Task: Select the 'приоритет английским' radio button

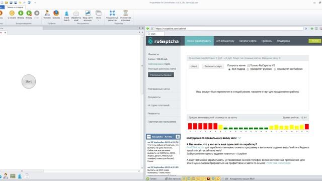Action: [275, 69]
